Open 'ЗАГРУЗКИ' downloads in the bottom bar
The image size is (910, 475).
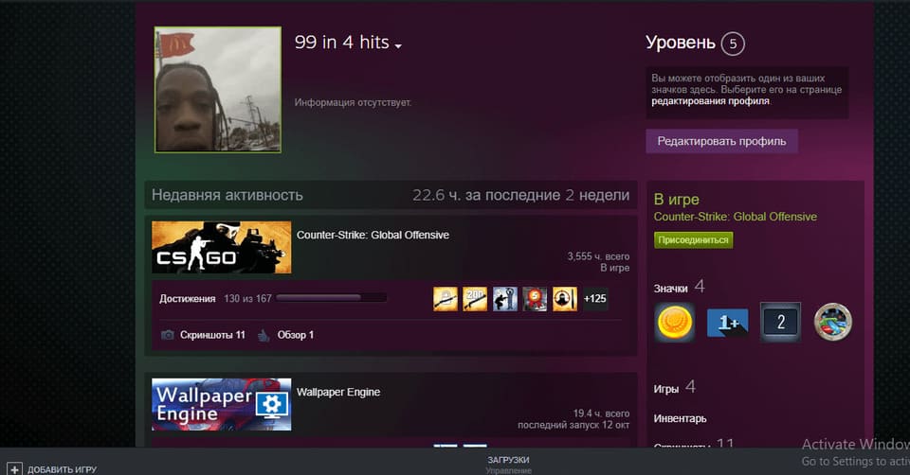pyautogui.click(x=508, y=460)
